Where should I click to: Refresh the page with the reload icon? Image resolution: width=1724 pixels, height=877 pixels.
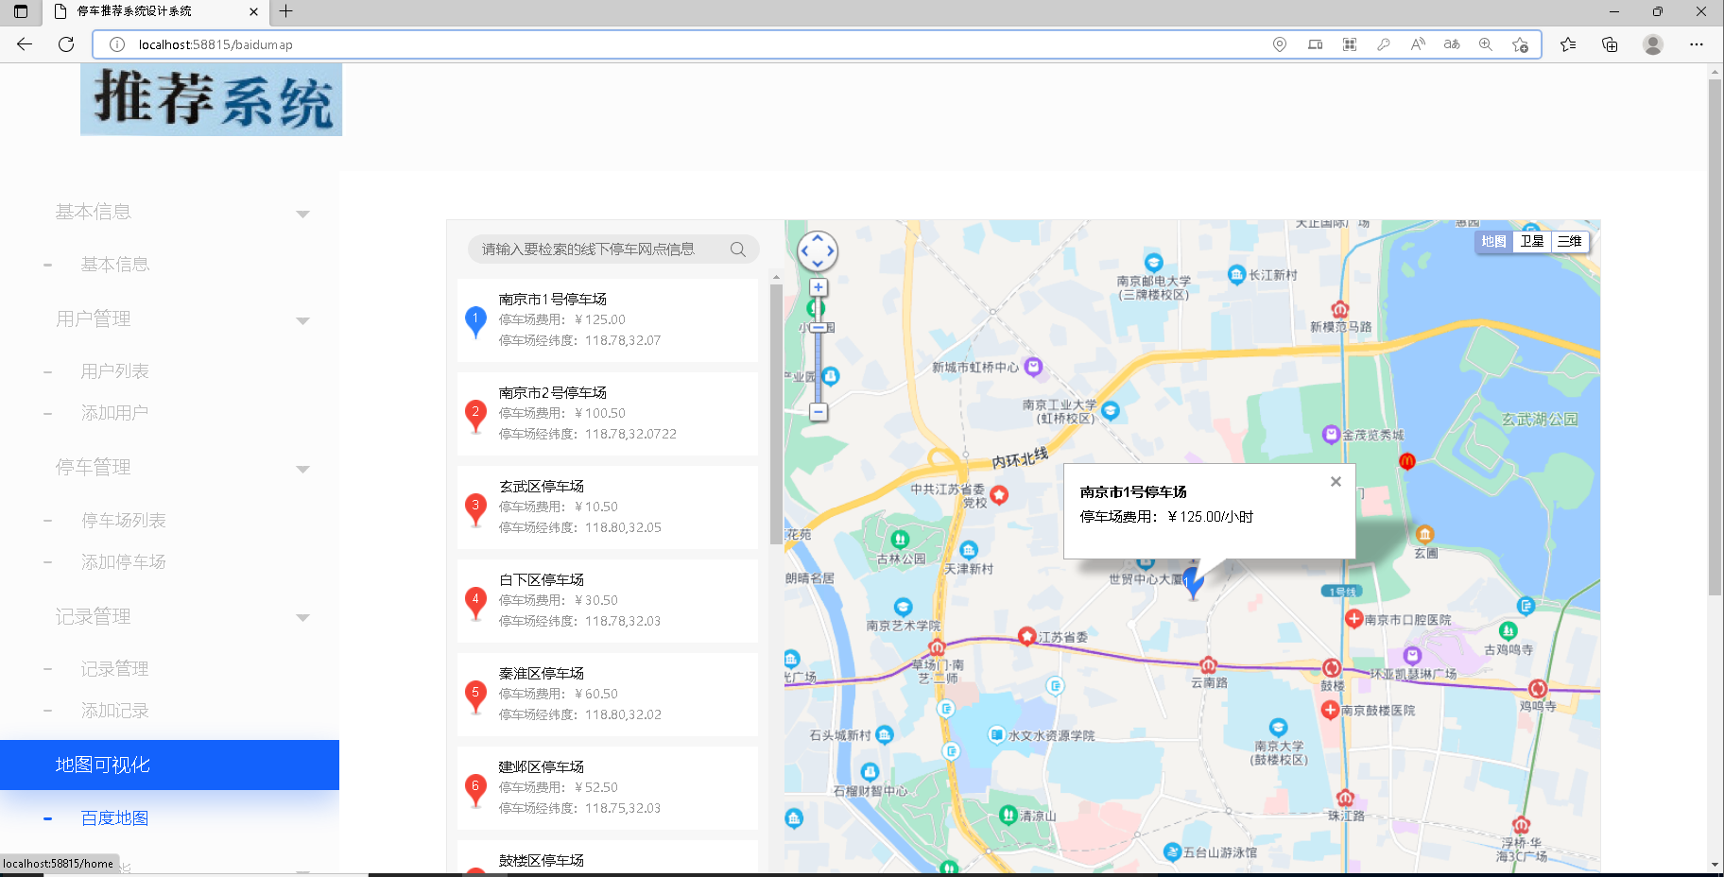pyautogui.click(x=66, y=44)
